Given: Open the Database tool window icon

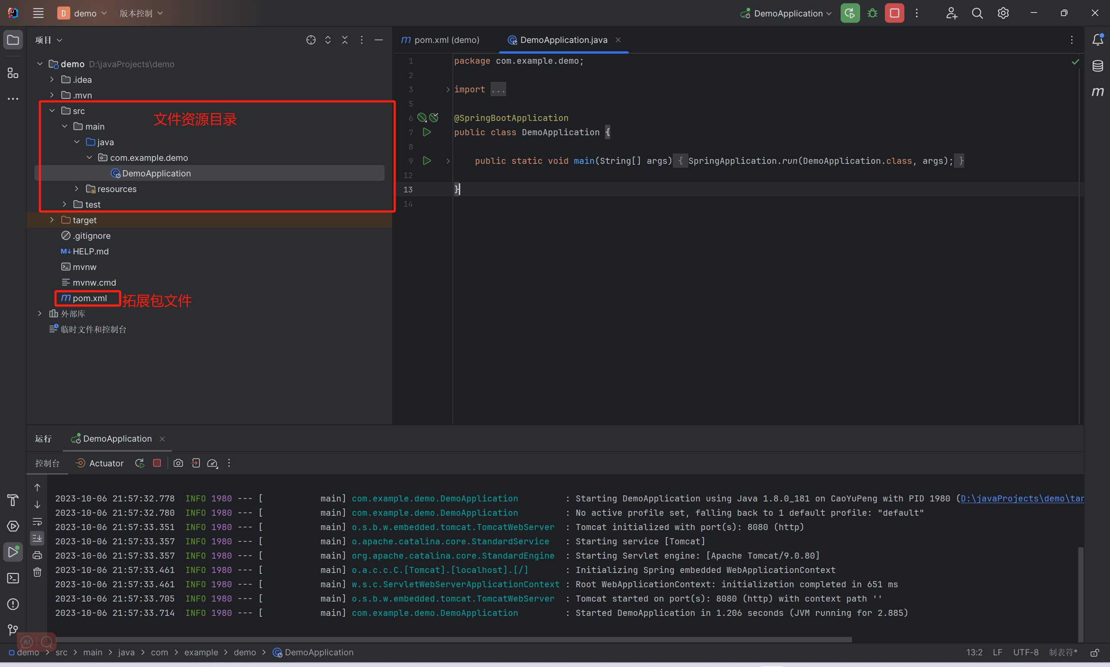Looking at the screenshot, I should click(x=1097, y=66).
